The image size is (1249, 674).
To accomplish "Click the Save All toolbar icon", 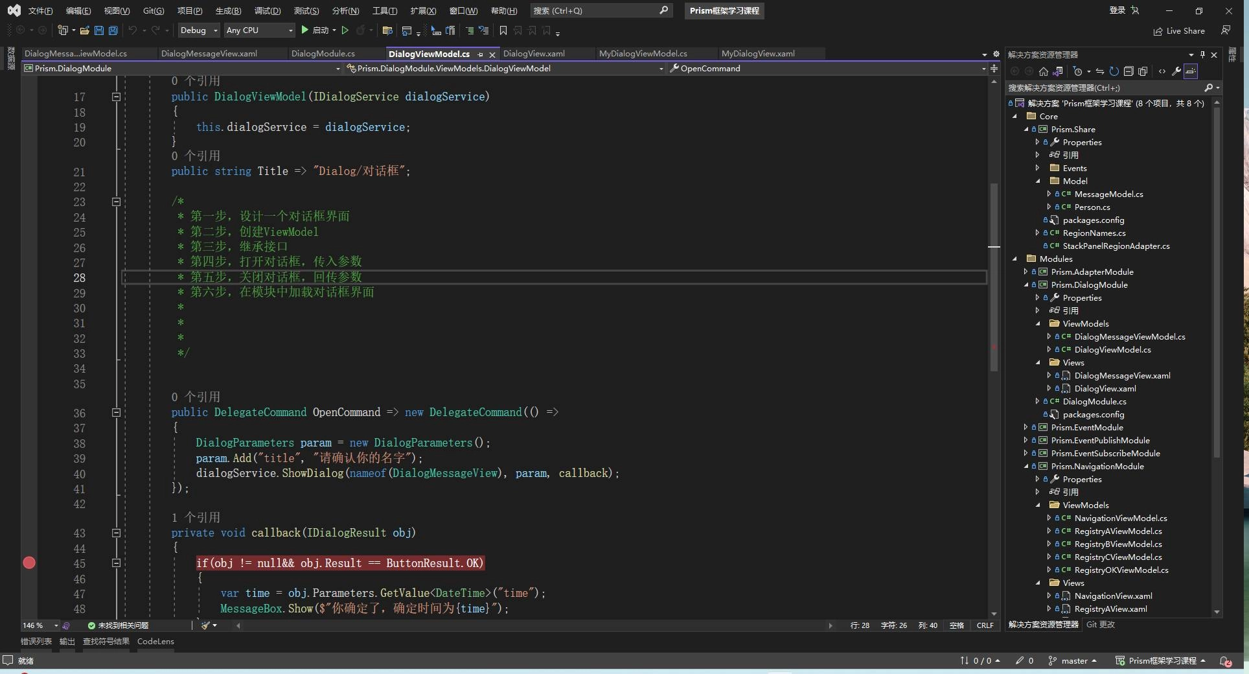I will (x=113, y=30).
